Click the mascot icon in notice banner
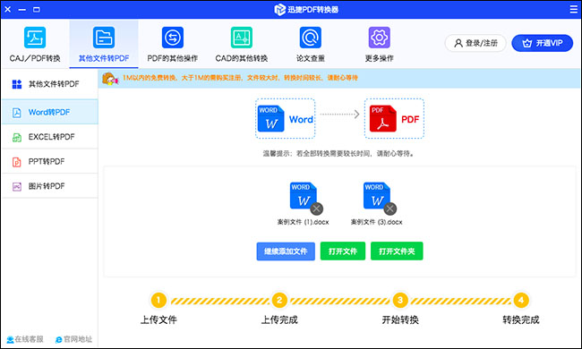Image resolution: width=582 pixels, height=349 pixels. 110,79
